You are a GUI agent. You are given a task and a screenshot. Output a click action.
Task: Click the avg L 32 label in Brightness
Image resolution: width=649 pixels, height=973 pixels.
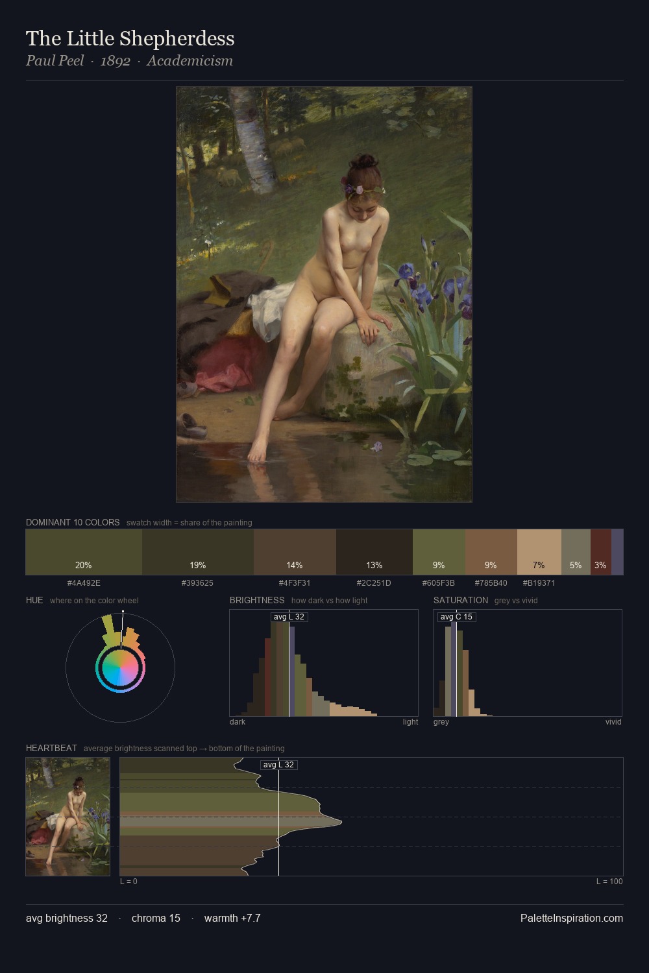[289, 617]
